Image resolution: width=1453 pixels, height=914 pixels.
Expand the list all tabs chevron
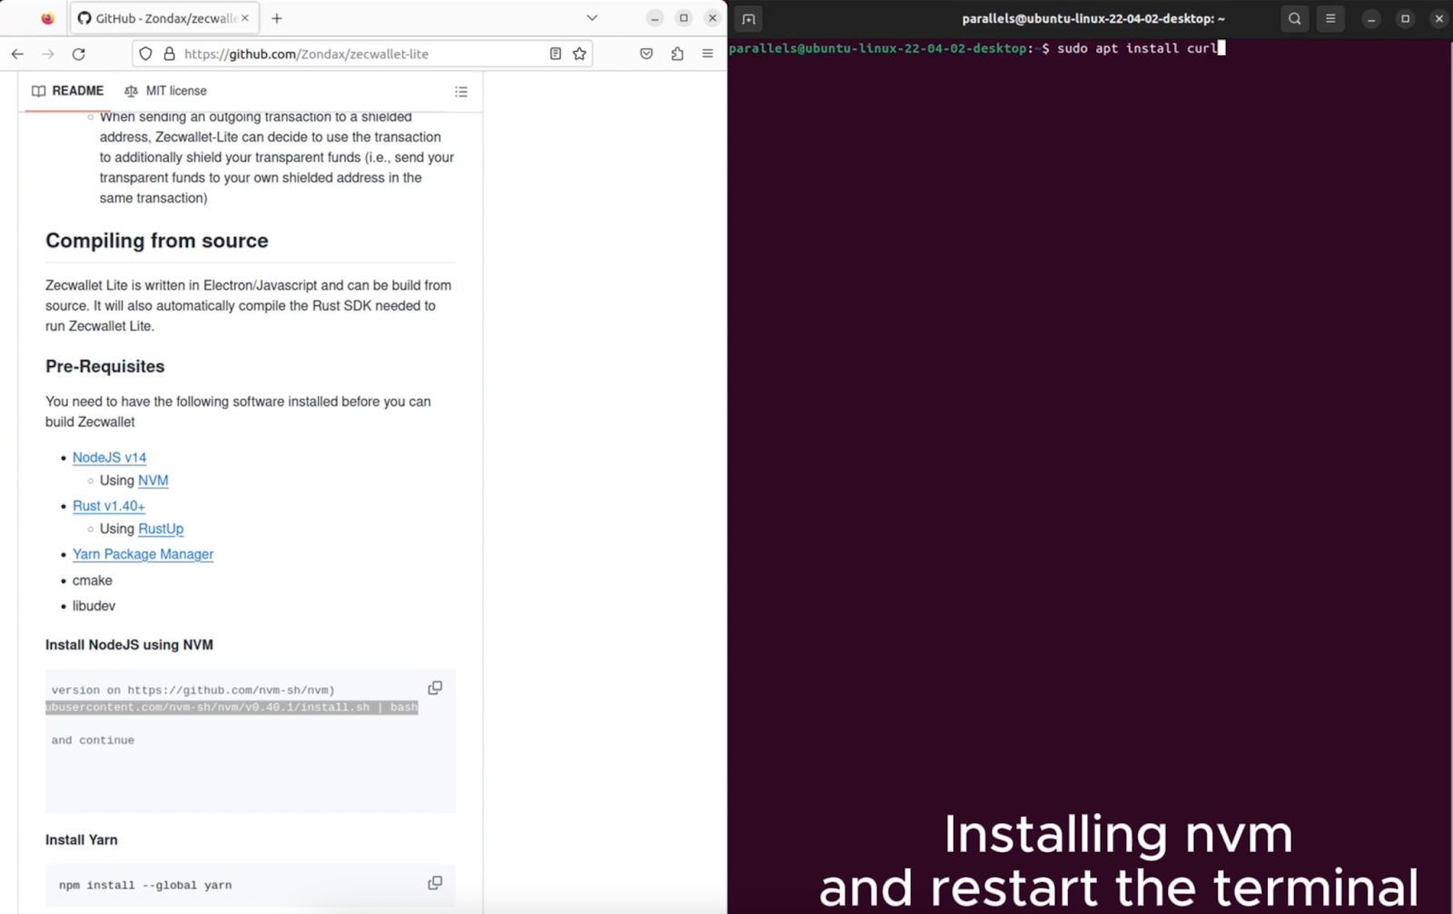pyautogui.click(x=592, y=18)
